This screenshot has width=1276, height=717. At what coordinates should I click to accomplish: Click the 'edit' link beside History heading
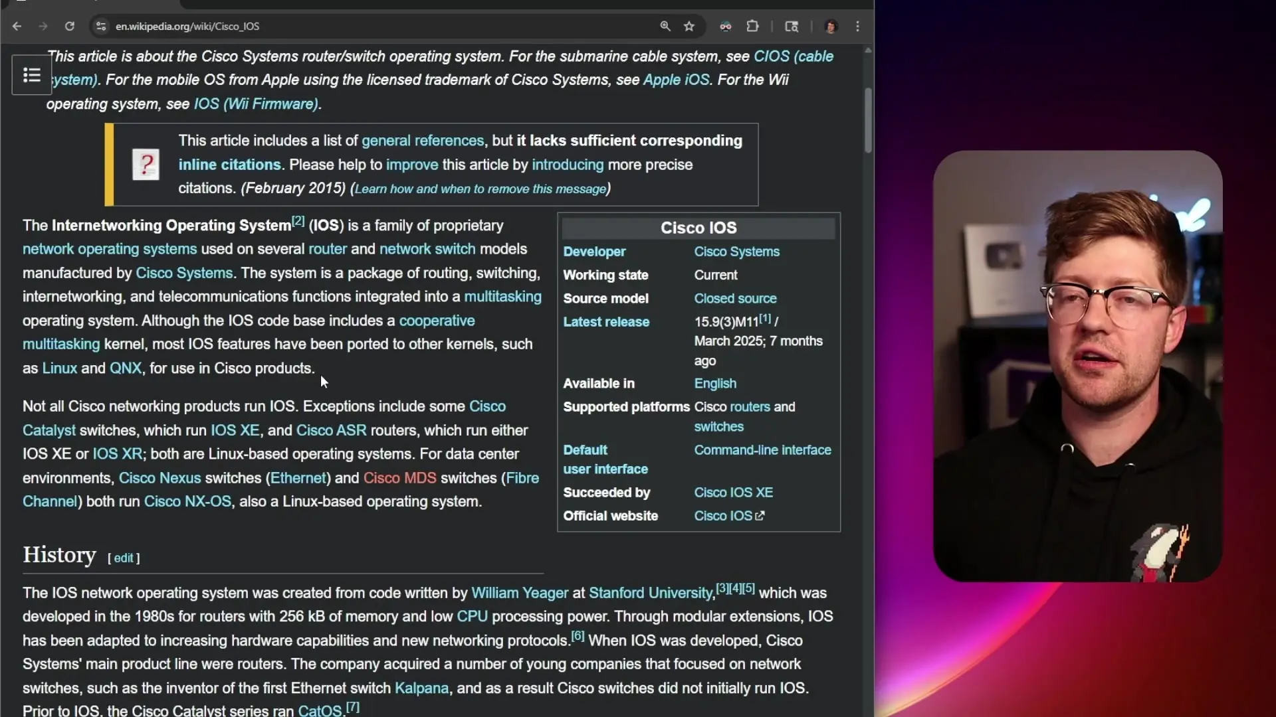point(124,558)
